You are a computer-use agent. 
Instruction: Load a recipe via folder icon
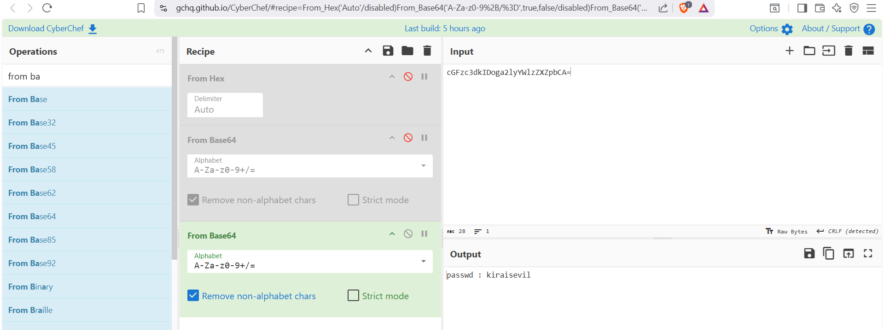(x=407, y=51)
